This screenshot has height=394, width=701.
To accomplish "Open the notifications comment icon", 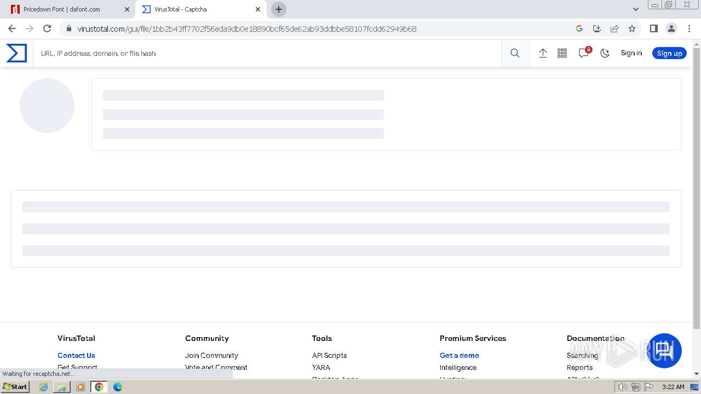I will click(x=584, y=53).
